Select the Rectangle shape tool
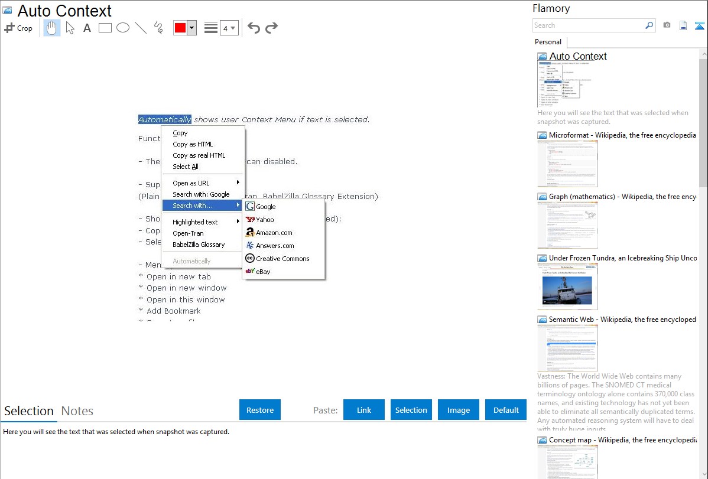Viewport: 708px width, 479px height. click(105, 28)
